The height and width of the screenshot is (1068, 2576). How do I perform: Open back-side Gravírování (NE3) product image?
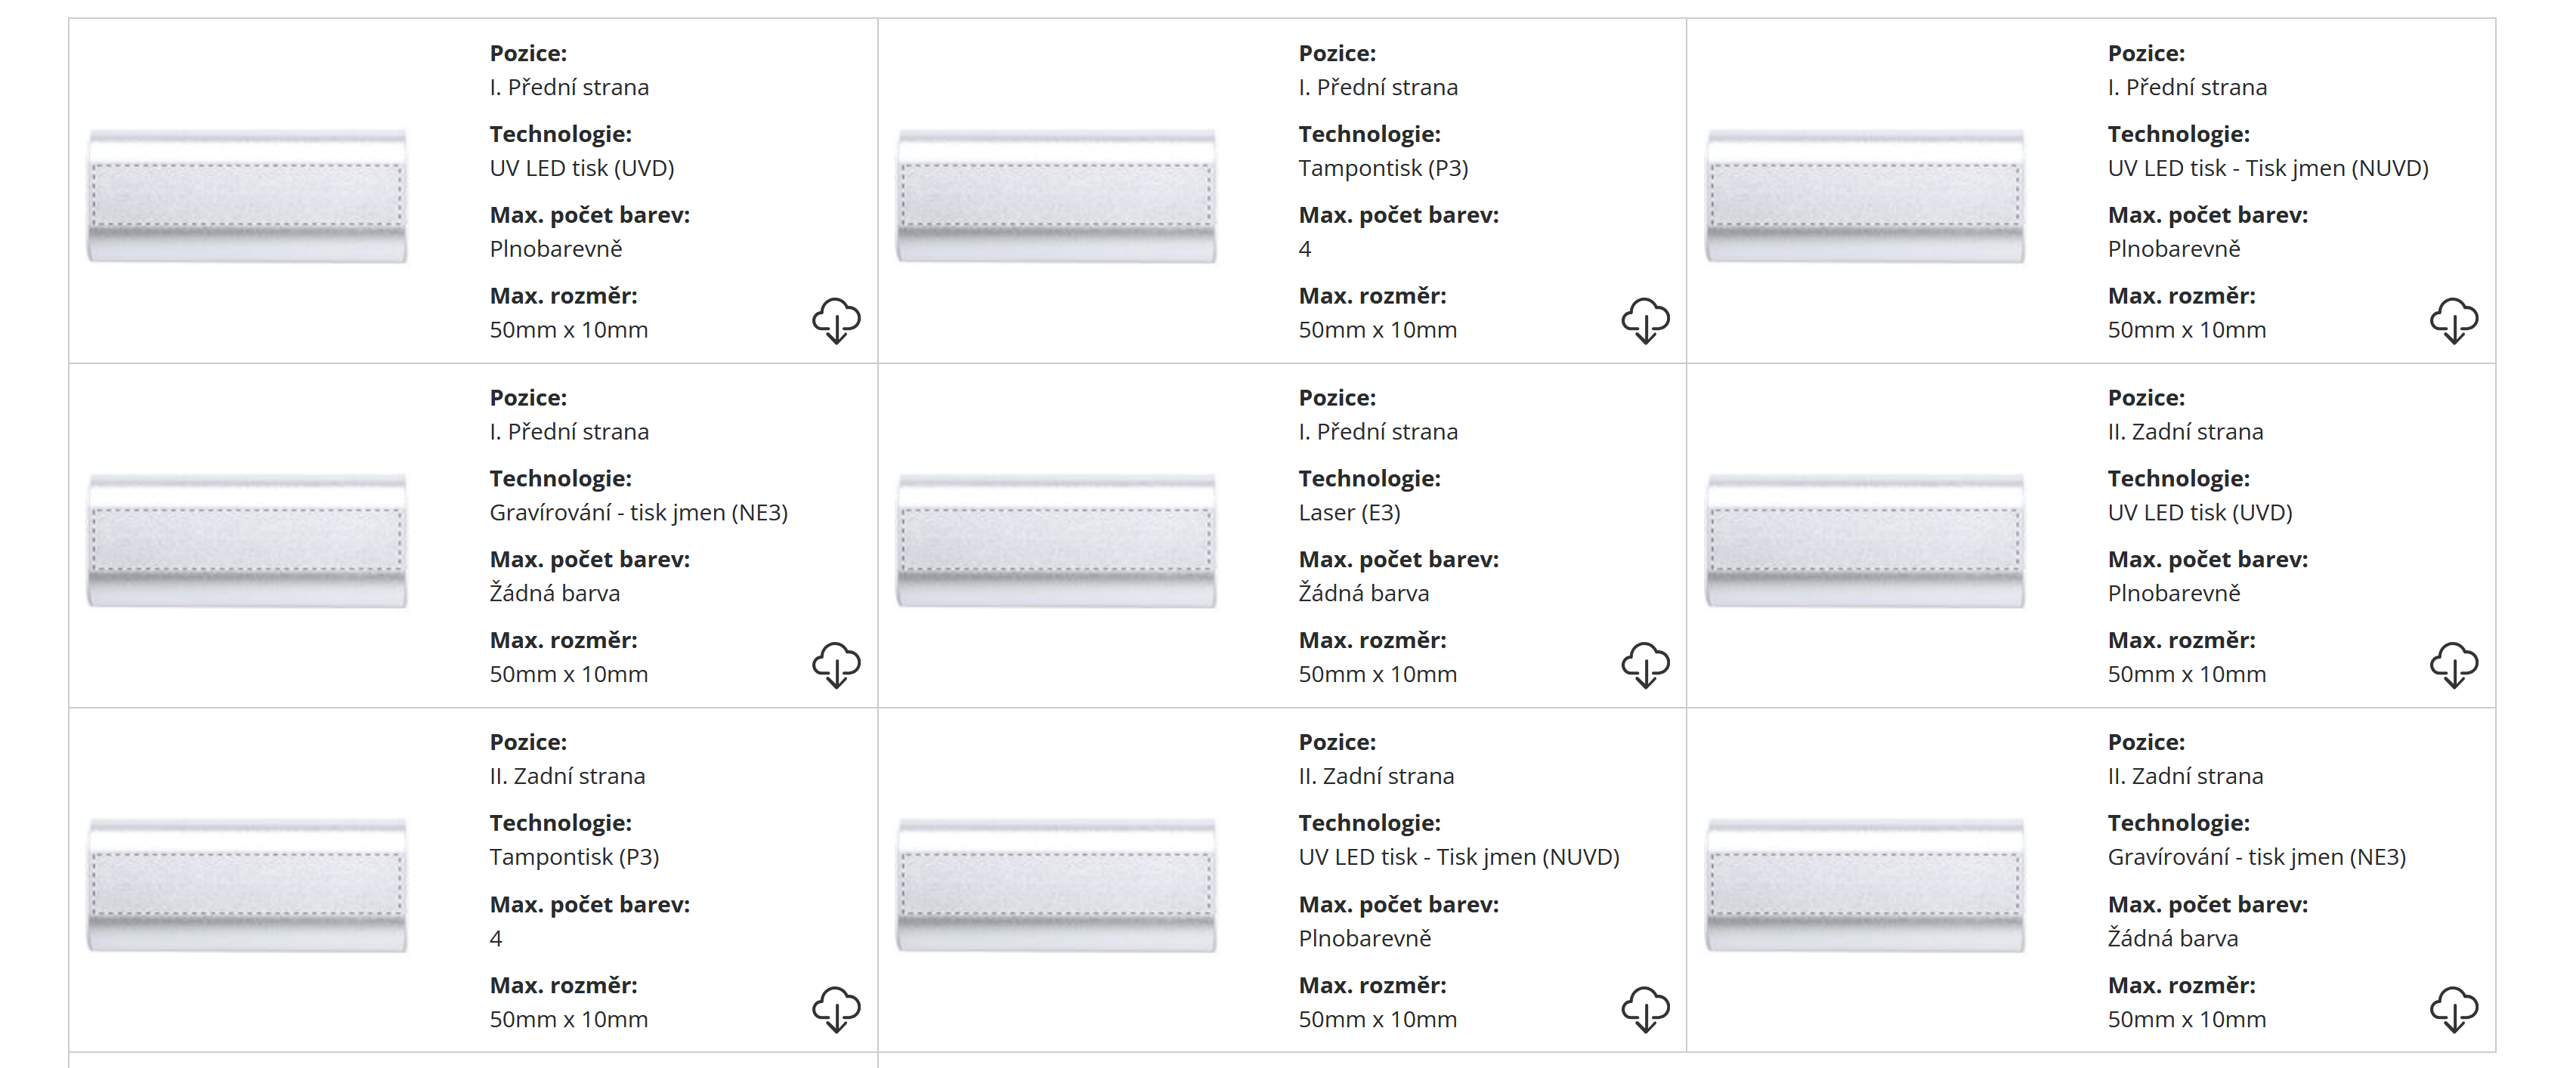pos(1865,885)
